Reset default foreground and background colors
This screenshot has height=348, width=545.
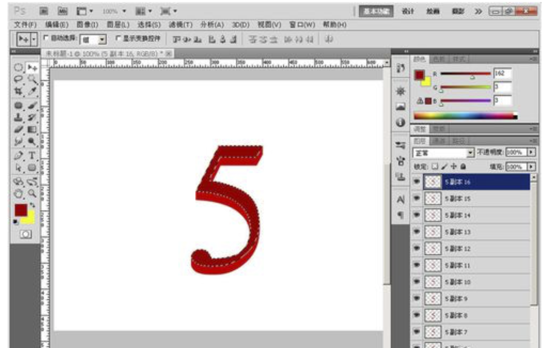pos(16,222)
